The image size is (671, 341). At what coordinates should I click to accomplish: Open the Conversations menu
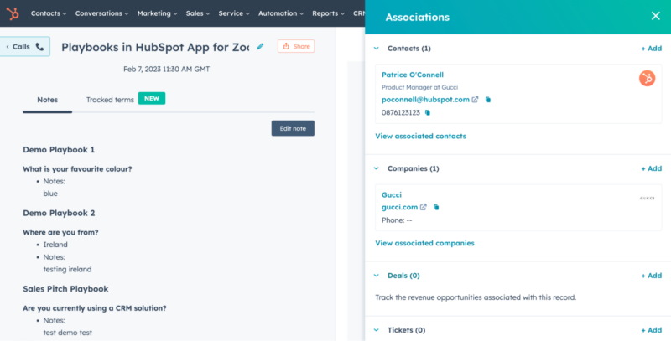coord(101,13)
